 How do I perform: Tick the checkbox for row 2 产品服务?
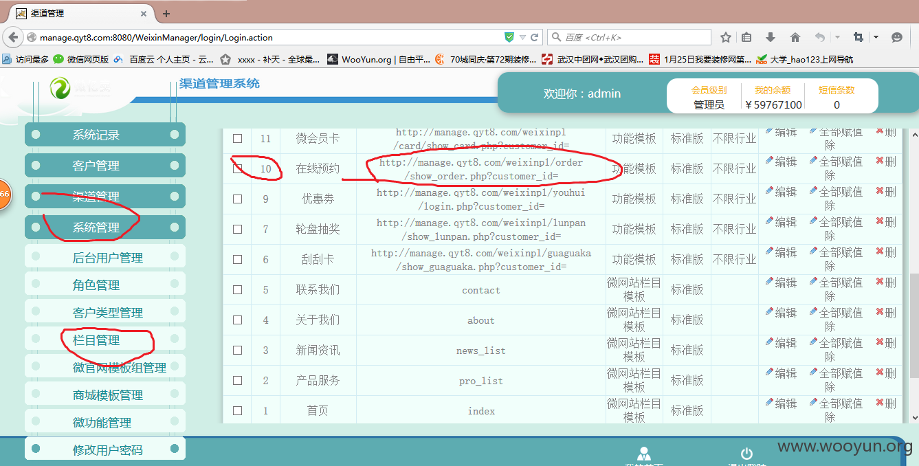pos(237,380)
